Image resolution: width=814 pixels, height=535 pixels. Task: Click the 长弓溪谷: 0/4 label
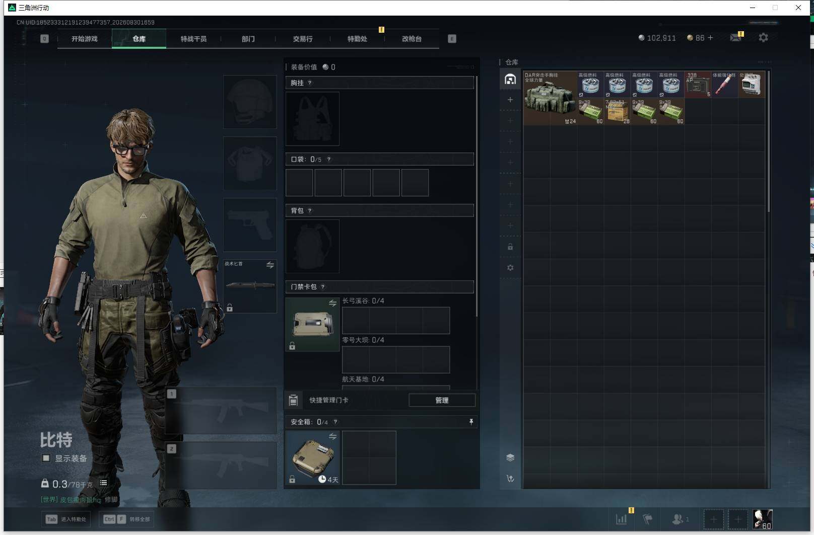363,301
